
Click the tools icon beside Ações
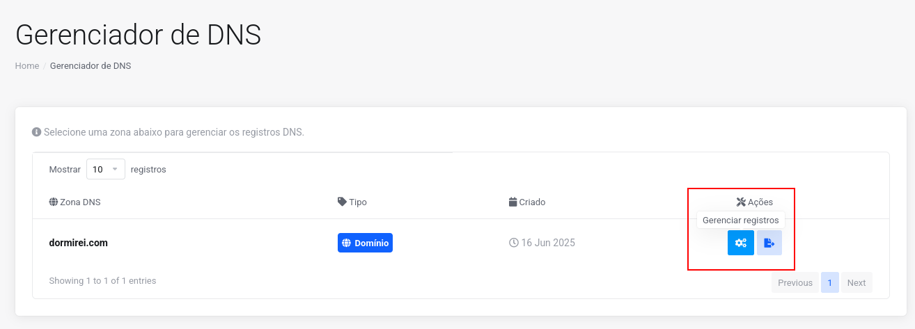741,202
